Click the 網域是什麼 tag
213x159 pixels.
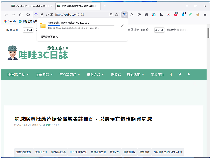(130, 152)
